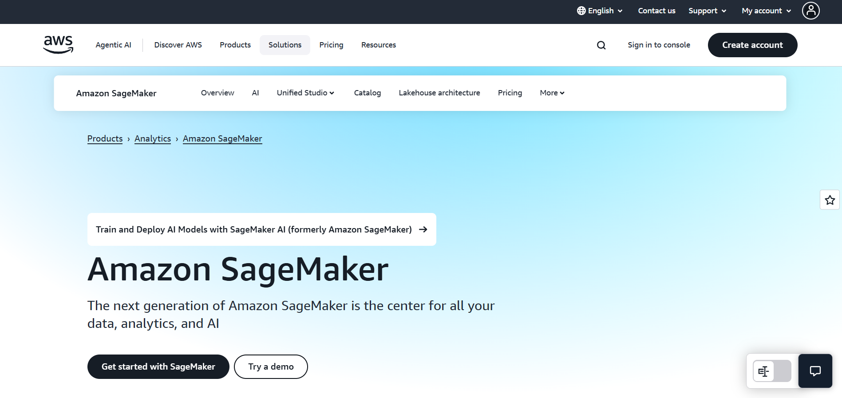Expand the Support dropdown
Image resolution: width=842 pixels, height=398 pixels.
point(707,11)
